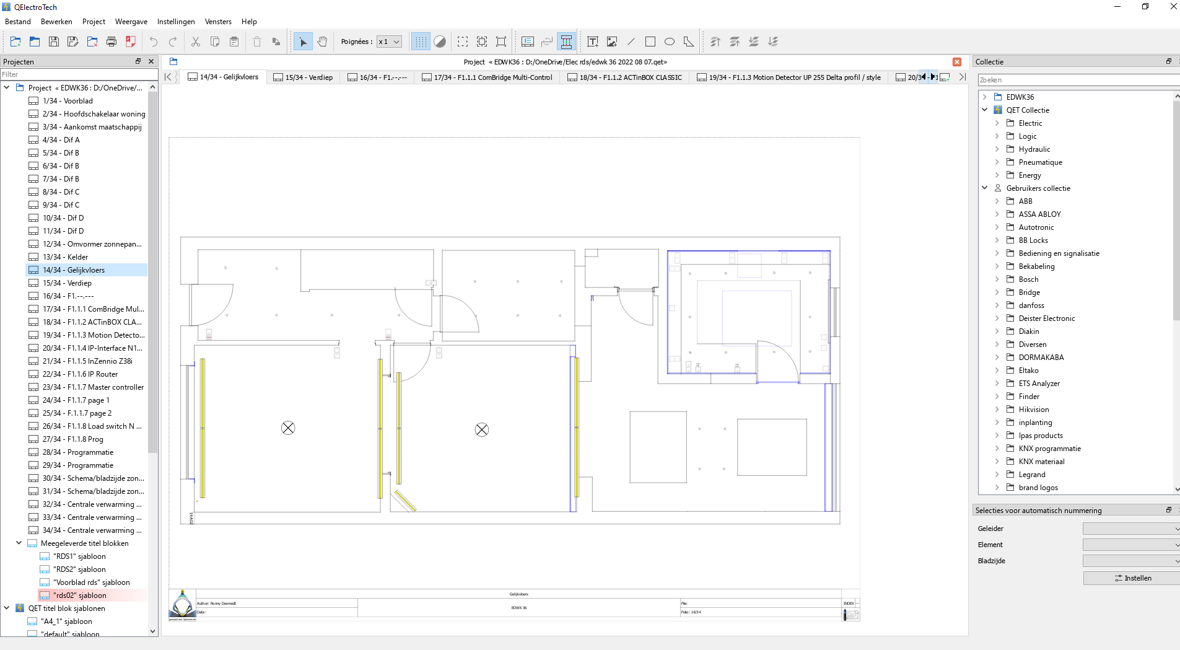Expand the Electric folder in QET Collectie
This screenshot has height=650, width=1180.
[997, 123]
